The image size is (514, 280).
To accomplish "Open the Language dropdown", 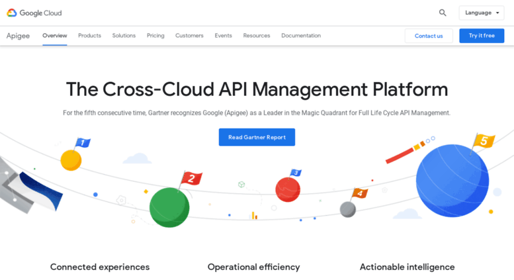I will (482, 13).
